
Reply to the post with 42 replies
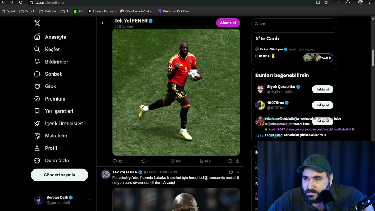pyautogui.click(x=117, y=161)
